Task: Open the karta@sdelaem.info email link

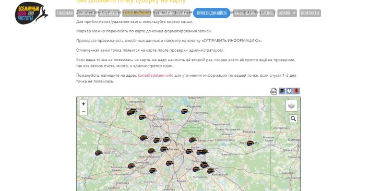Action: (x=156, y=75)
